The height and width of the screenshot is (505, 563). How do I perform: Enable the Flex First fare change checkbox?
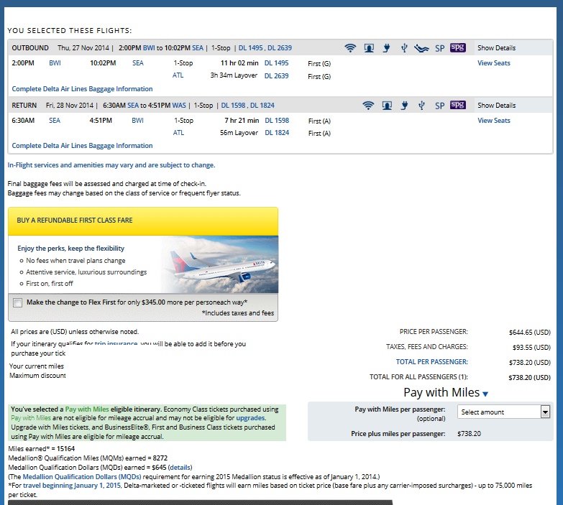(x=17, y=302)
